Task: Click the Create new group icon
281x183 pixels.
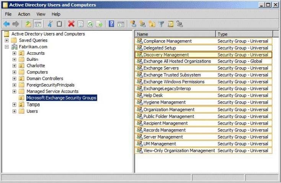Action: click(x=143, y=24)
